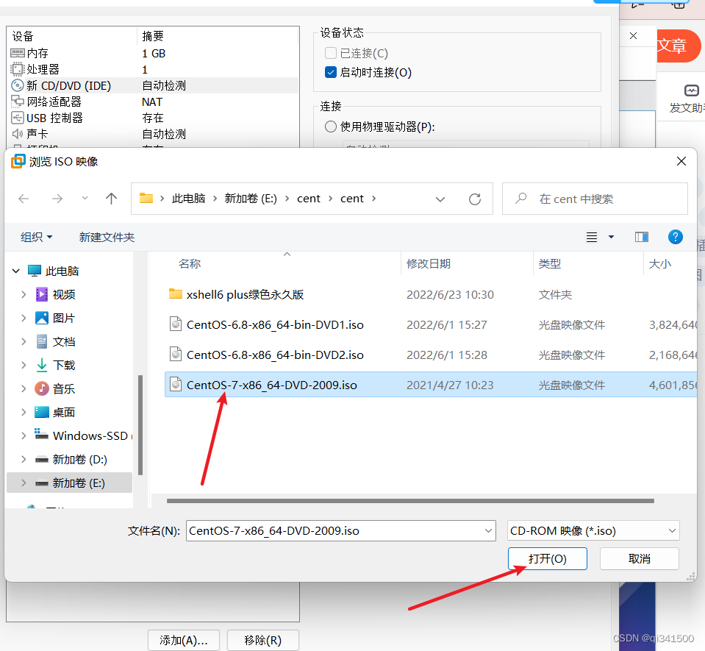Open the filename combo box dropdown arrow
The width and height of the screenshot is (705, 651).
pos(488,531)
